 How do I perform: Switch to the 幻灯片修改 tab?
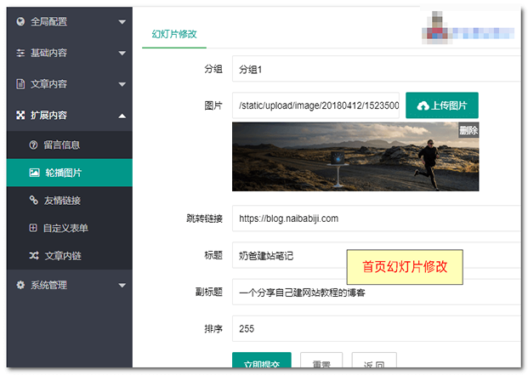click(x=174, y=34)
